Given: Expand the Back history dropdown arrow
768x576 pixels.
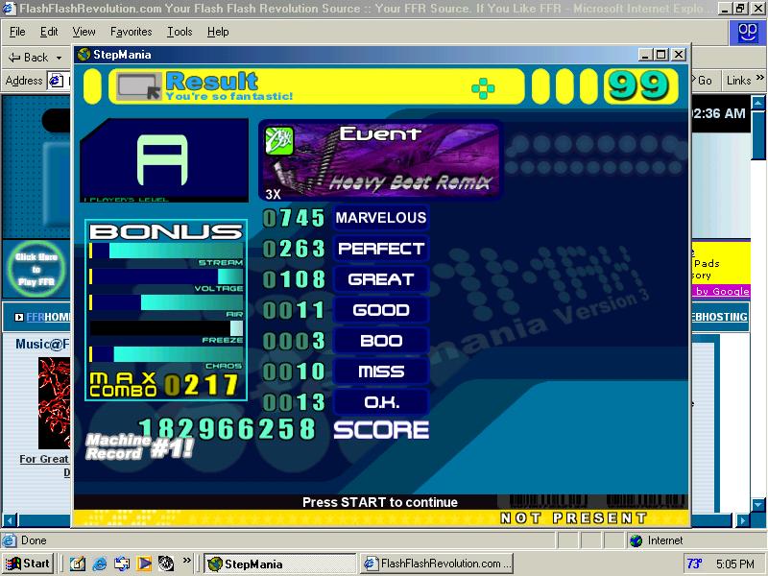Looking at the screenshot, I should click(x=60, y=58).
